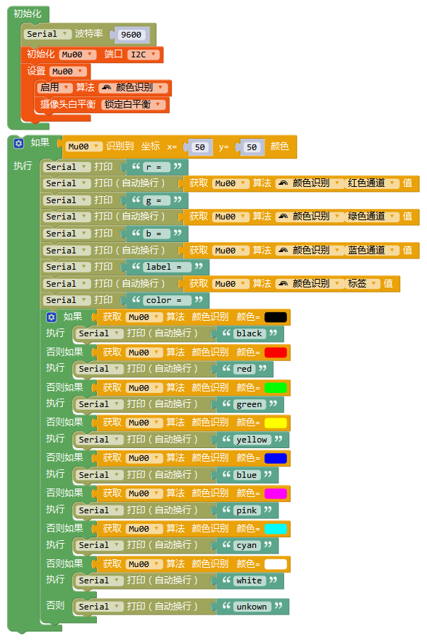Image resolution: width=427 pixels, height=640 pixels.
Task: Open Serial dropdown in baud rate block
Action: 47,34
